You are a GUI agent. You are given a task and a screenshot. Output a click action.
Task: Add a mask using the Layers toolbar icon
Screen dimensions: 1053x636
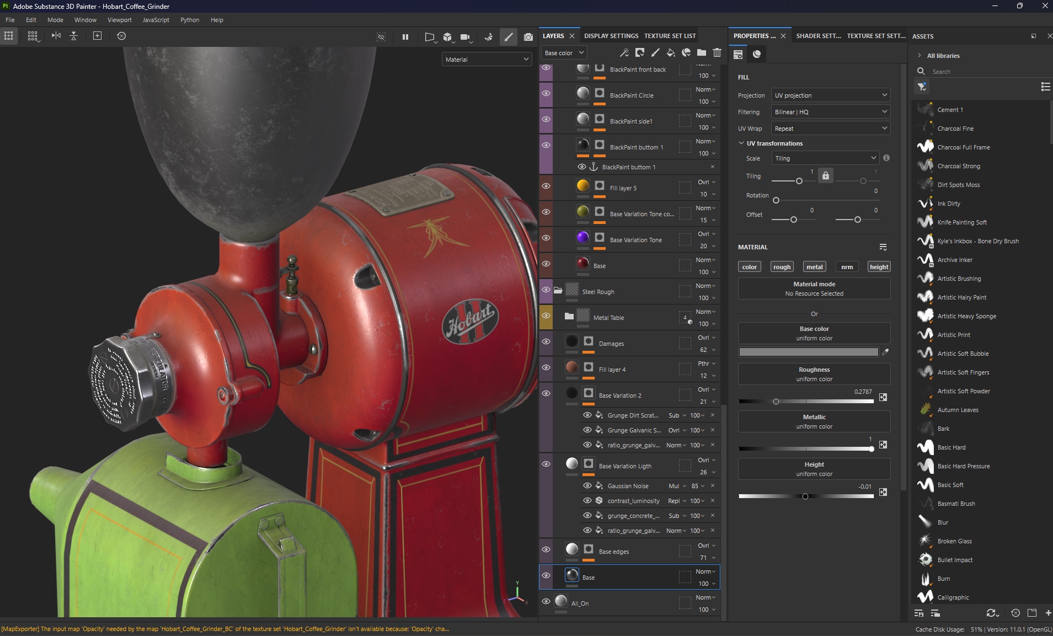click(x=640, y=53)
